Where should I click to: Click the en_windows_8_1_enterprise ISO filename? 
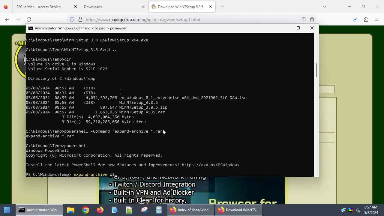tap(183, 97)
